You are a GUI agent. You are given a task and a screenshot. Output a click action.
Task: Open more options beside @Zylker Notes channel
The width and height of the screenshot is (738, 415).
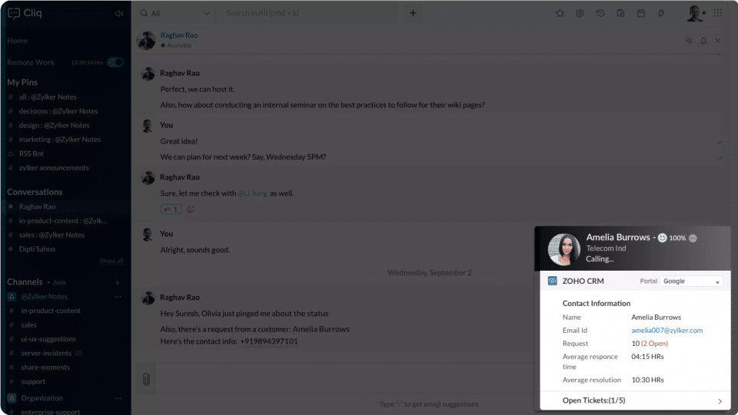[x=118, y=297]
